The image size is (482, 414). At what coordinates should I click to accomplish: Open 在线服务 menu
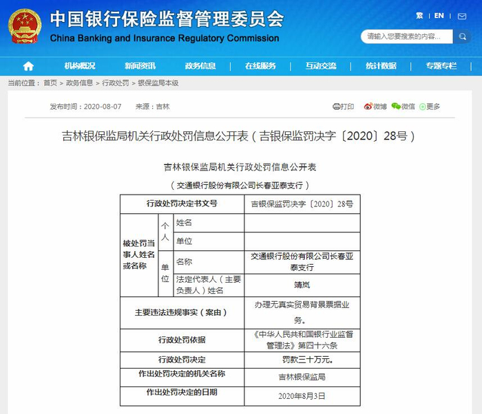(260, 66)
